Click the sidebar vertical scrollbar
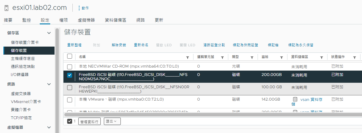 click(x=57, y=80)
